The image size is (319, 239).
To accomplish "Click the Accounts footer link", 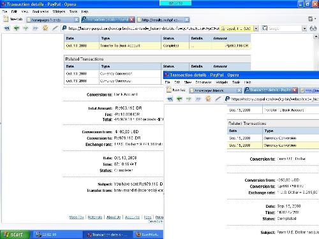I will click(x=132, y=217).
